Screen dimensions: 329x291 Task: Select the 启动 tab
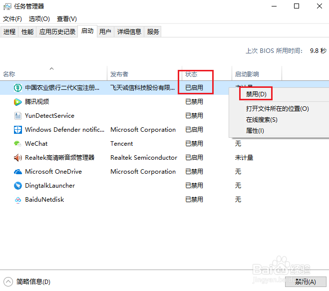pos(87,31)
